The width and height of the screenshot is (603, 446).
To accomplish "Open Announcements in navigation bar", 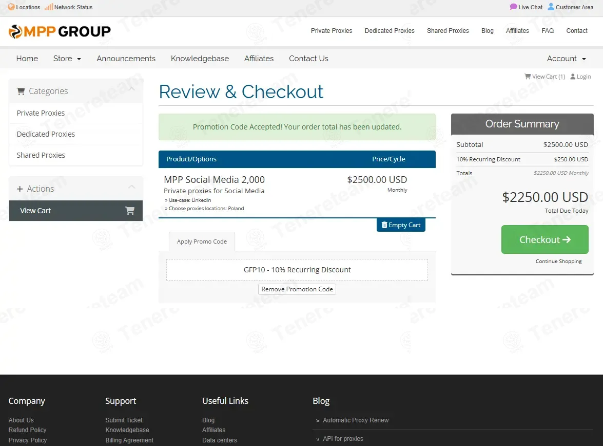I will [126, 59].
